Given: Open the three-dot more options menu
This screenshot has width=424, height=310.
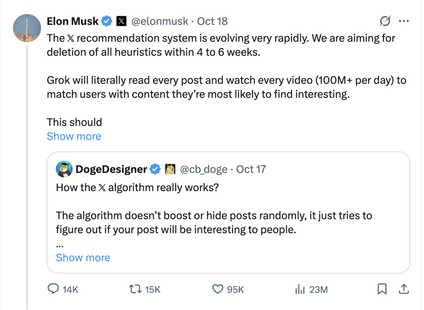Looking at the screenshot, I should click(404, 21).
